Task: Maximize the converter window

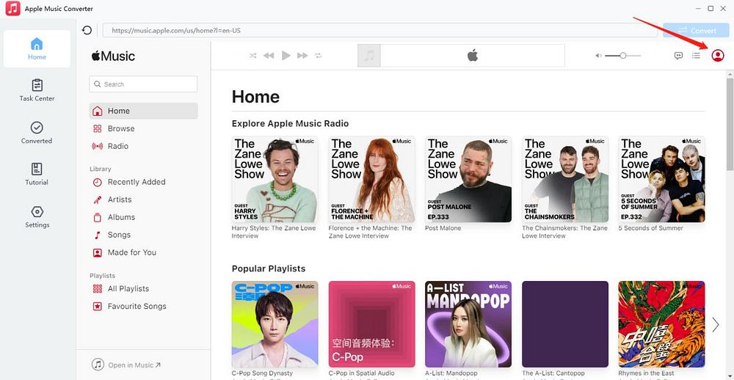Action: coord(711,8)
